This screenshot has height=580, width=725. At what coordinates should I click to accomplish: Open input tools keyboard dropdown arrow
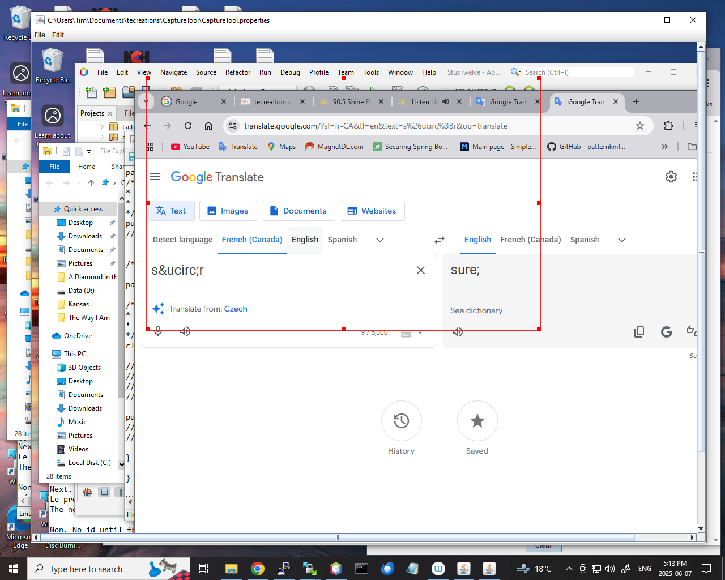point(420,333)
